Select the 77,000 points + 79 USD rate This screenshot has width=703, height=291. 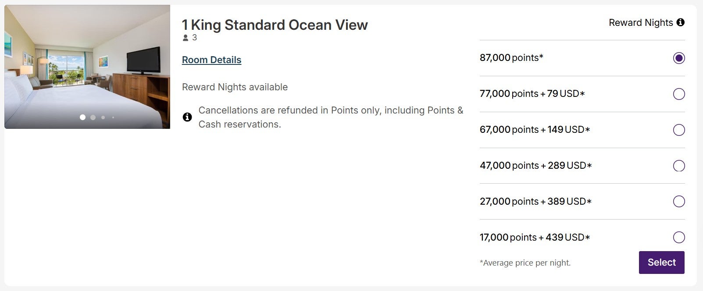[679, 94]
